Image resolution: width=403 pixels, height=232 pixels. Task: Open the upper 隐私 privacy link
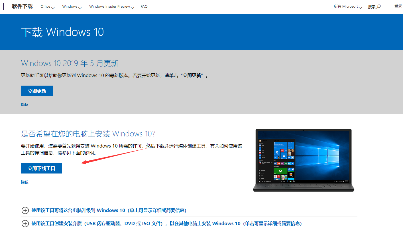(x=25, y=104)
